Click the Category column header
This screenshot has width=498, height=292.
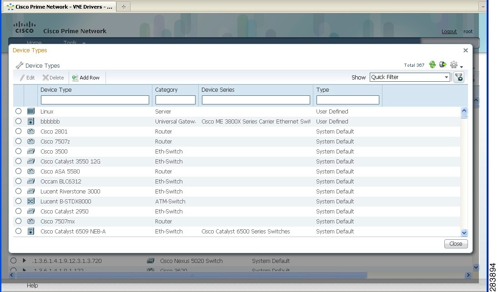[166, 90]
